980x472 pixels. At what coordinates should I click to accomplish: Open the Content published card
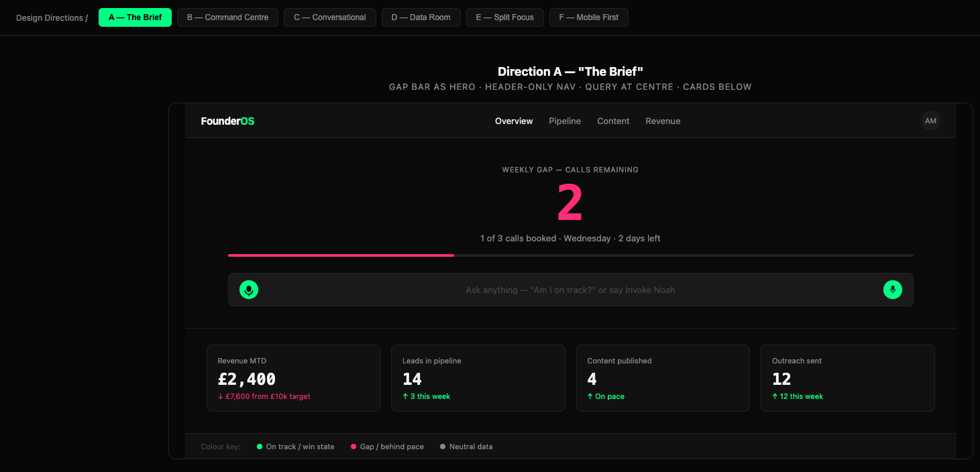[x=663, y=378]
